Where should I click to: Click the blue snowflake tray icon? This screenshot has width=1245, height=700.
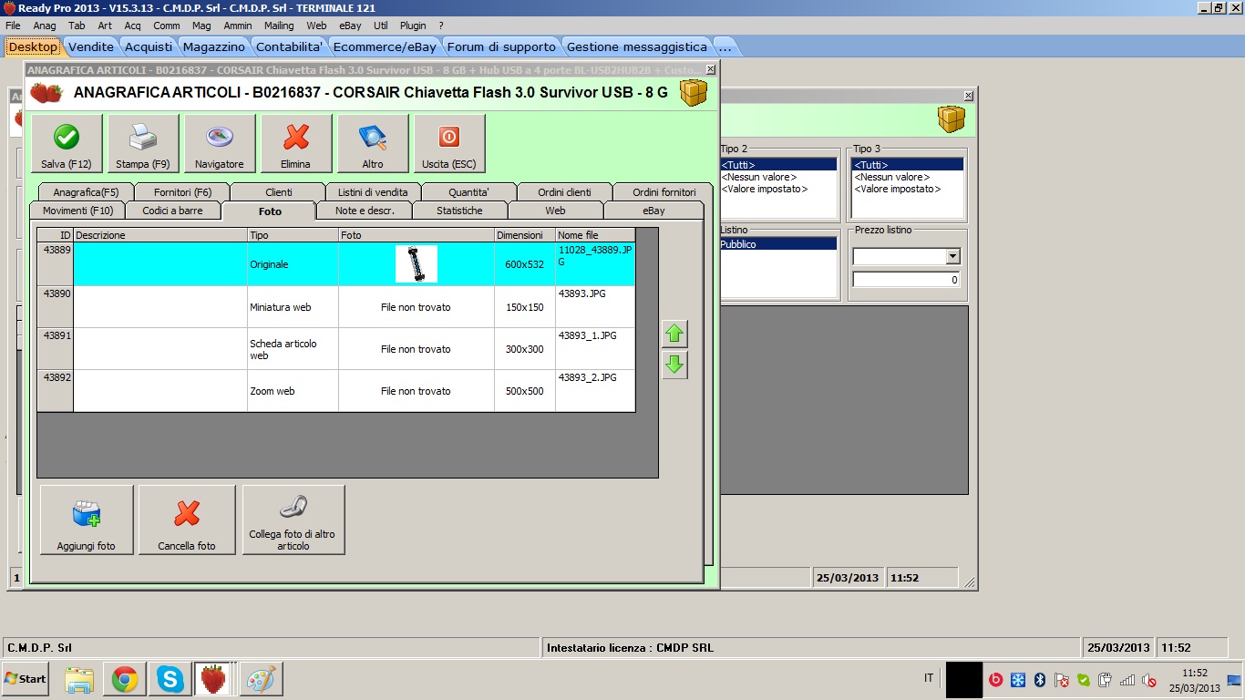tap(1017, 679)
